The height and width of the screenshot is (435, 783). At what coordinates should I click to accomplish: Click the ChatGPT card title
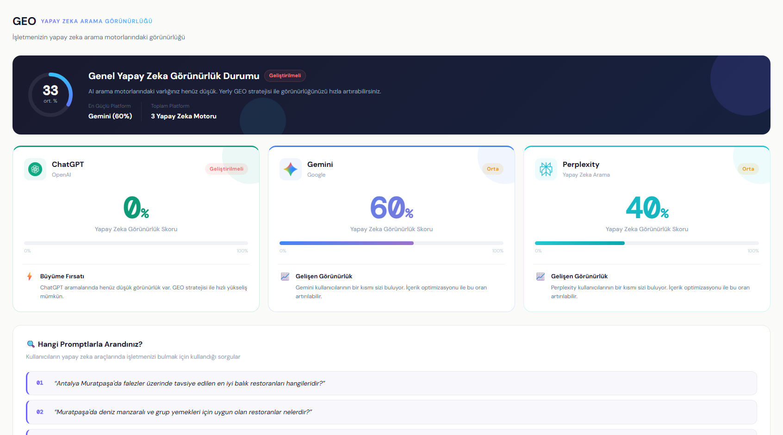click(68, 165)
